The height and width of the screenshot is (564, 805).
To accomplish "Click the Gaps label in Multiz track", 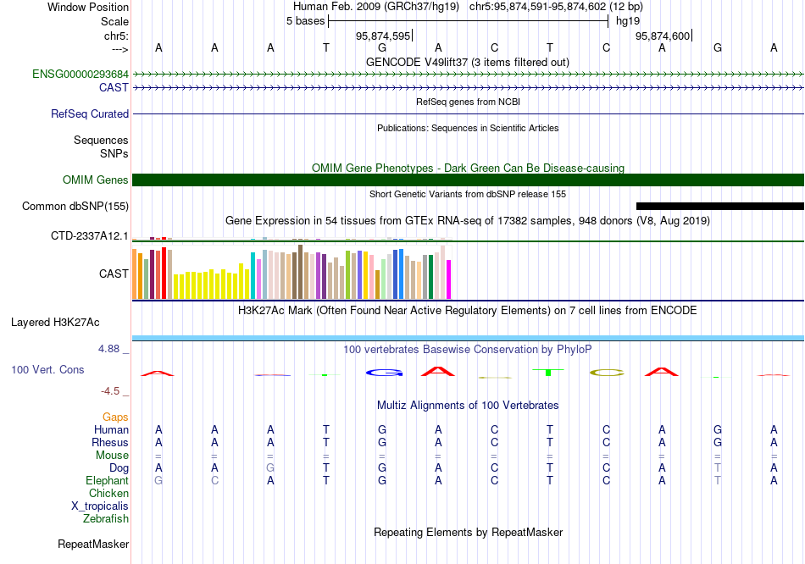I will [115, 417].
